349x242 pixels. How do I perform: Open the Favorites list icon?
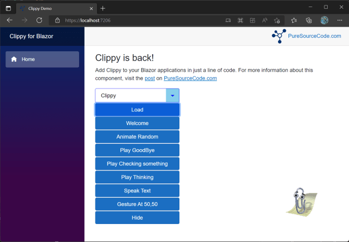click(x=294, y=21)
